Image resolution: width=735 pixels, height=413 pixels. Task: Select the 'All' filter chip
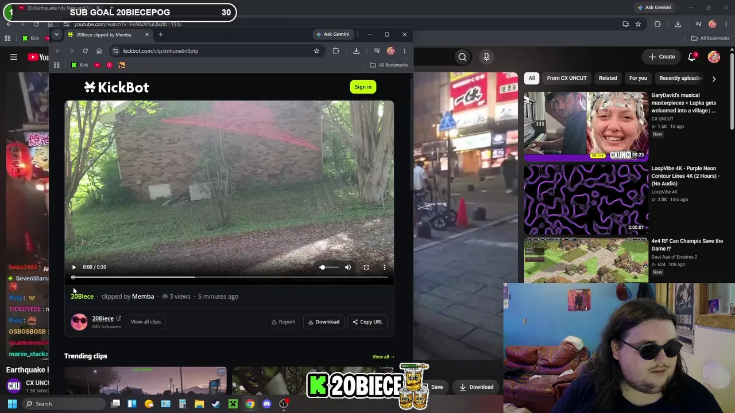coord(532,78)
